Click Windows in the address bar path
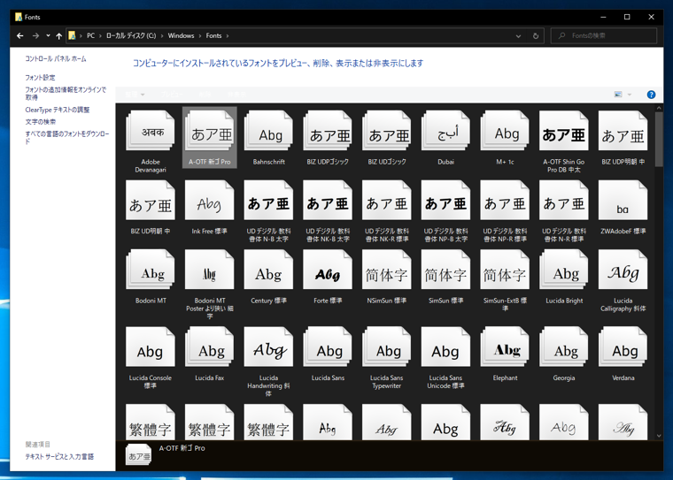This screenshot has width=673, height=480. coord(182,35)
